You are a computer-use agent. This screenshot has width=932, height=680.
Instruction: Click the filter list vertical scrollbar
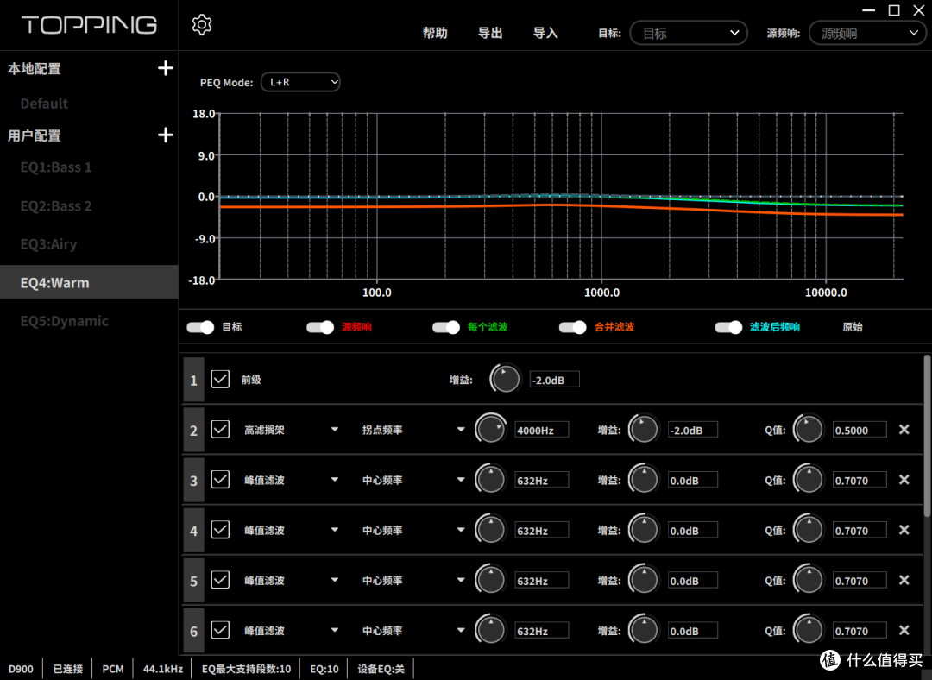927,435
